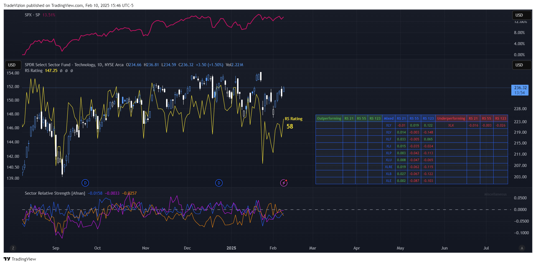
Task: Click the A auto-scale button at bottom right
Action: [522, 248]
